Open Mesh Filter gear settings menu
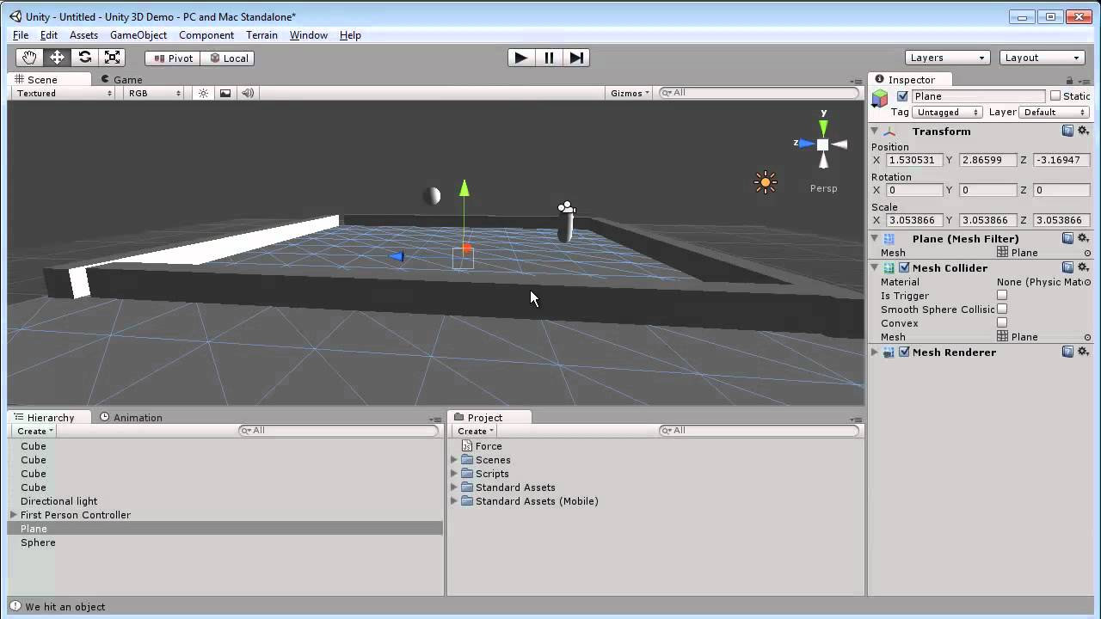The width and height of the screenshot is (1101, 619). (1083, 238)
